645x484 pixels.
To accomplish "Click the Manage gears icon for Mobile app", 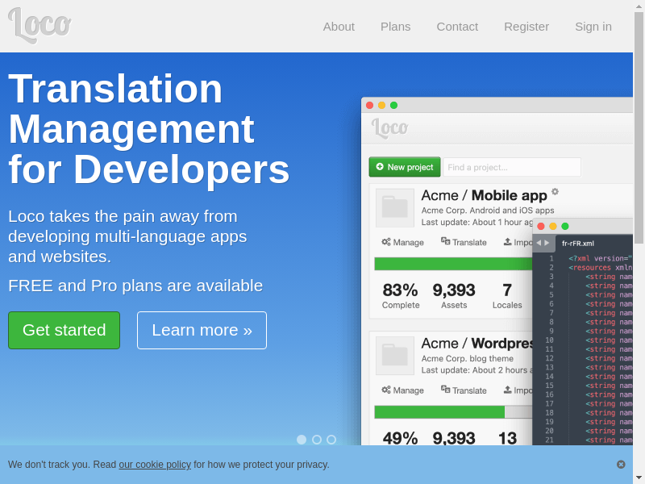I will (386, 242).
